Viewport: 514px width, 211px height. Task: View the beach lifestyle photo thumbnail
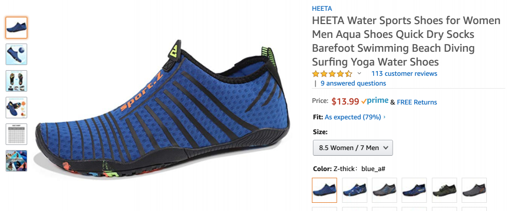point(16,161)
